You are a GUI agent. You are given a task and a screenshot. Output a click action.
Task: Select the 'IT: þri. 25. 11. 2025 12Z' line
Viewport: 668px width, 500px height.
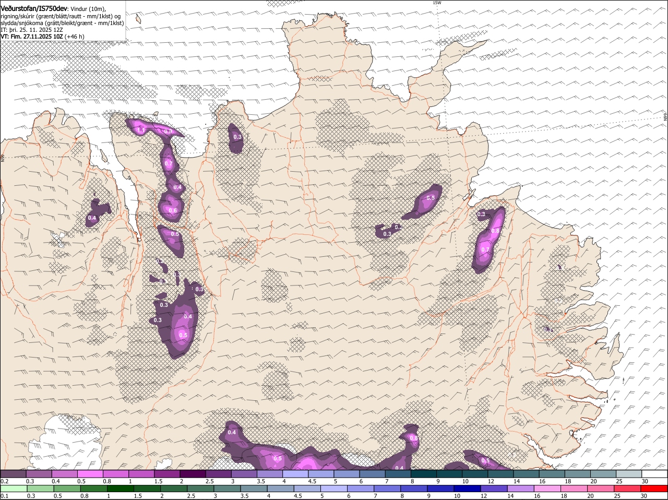pos(32,30)
